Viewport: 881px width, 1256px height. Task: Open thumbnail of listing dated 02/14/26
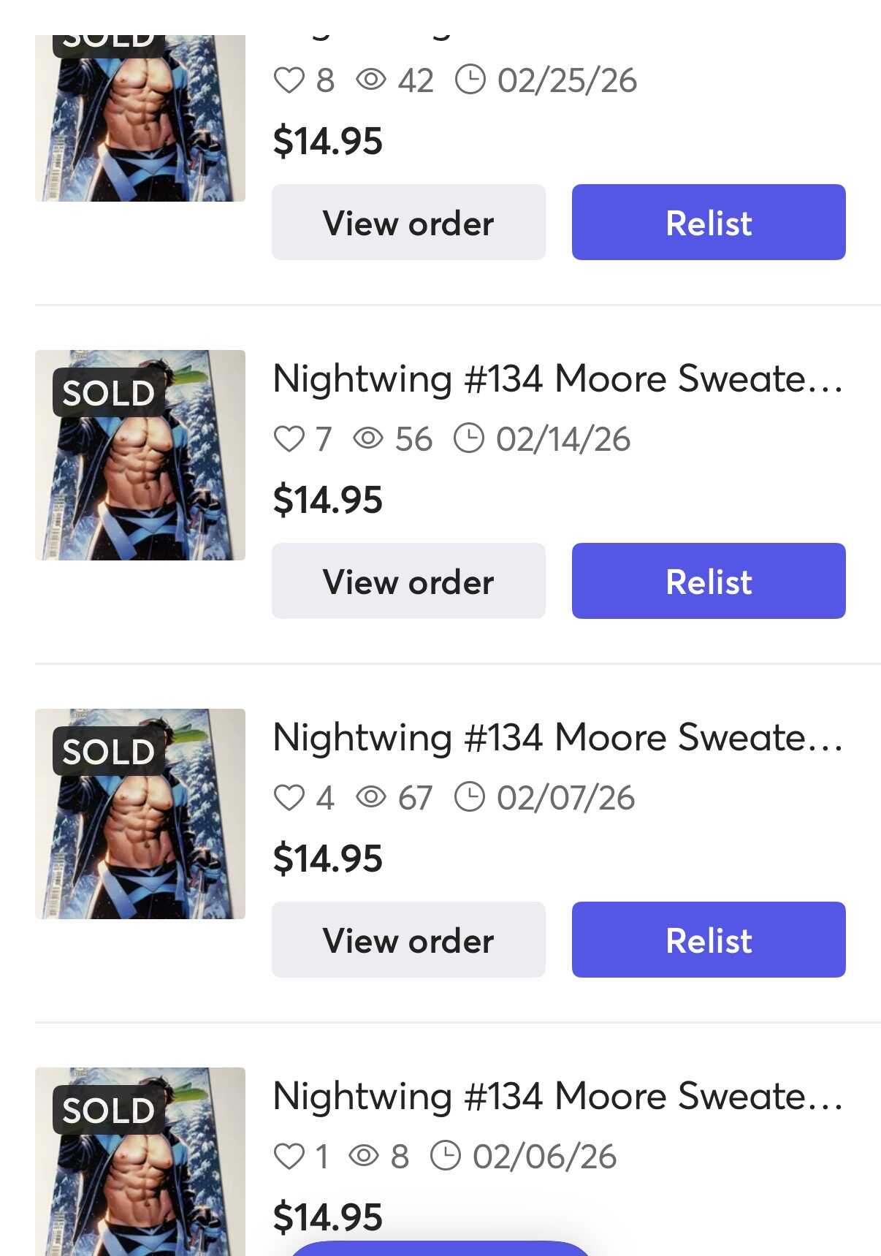tap(140, 455)
